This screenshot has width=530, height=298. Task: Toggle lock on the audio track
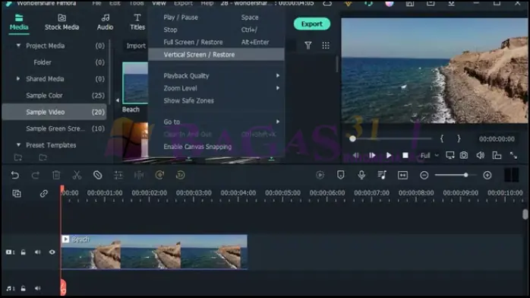tap(23, 288)
